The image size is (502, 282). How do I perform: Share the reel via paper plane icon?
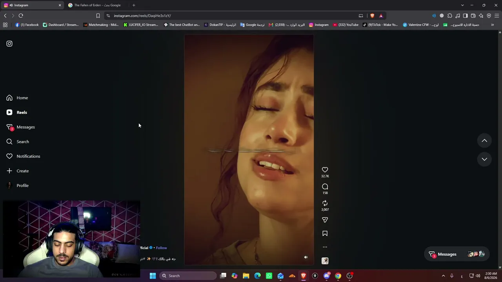tap(325, 220)
